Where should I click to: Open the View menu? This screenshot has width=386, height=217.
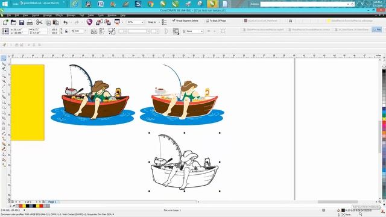pos(25,15)
